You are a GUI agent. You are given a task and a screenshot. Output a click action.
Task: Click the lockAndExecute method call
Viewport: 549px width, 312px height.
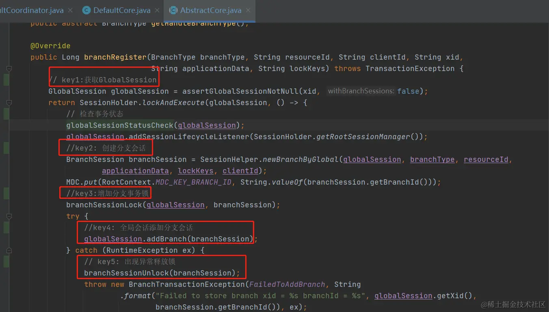[x=173, y=103]
